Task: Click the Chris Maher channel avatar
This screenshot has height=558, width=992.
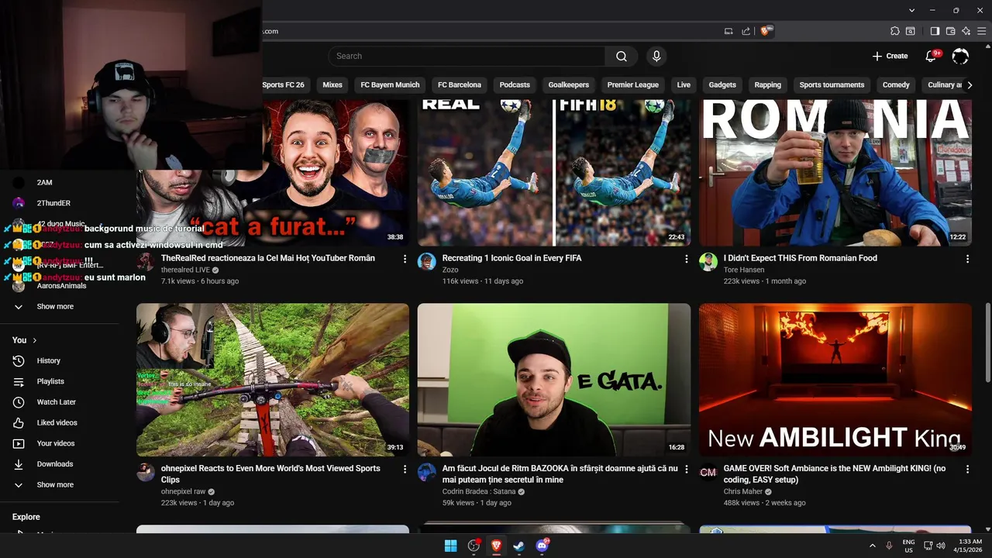Action: click(x=708, y=472)
